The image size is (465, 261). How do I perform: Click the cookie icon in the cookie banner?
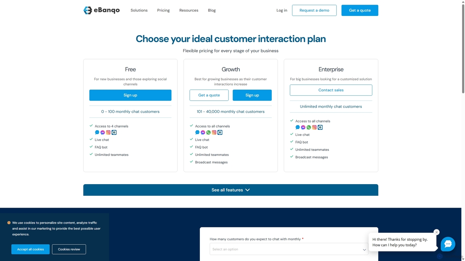9,223
